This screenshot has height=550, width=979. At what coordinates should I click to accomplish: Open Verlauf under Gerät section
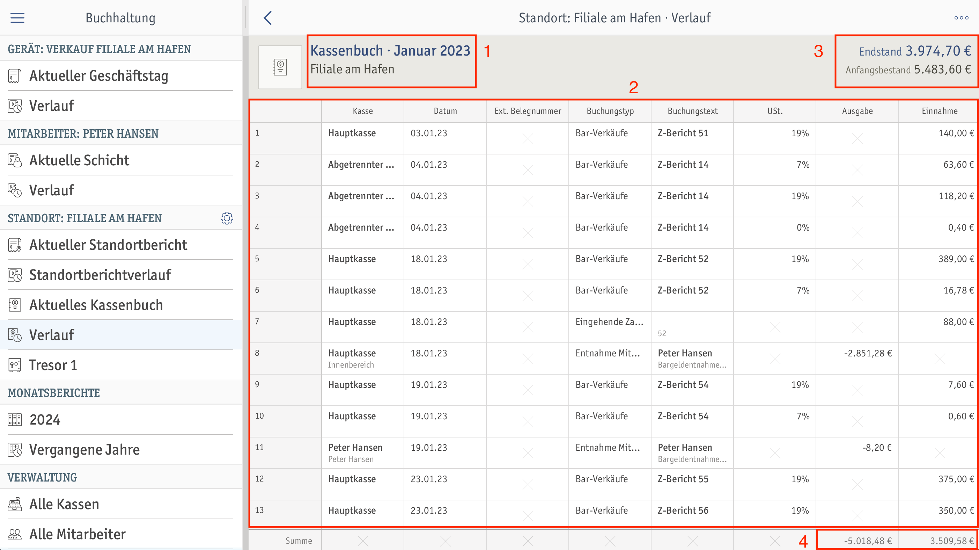[x=121, y=106]
